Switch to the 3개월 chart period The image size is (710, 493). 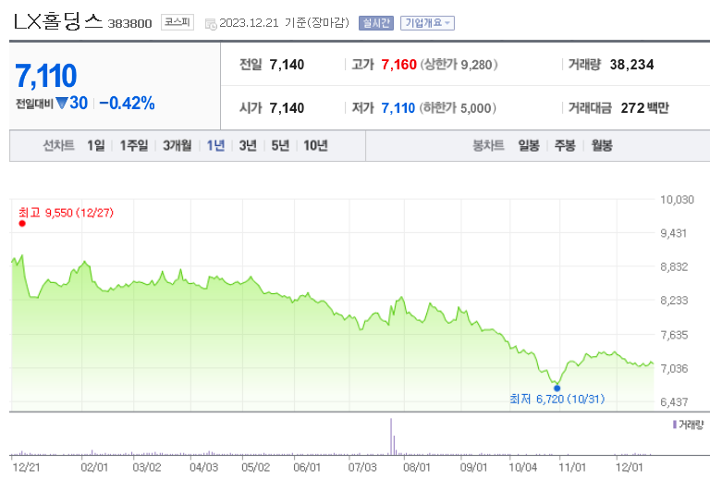[177, 145]
